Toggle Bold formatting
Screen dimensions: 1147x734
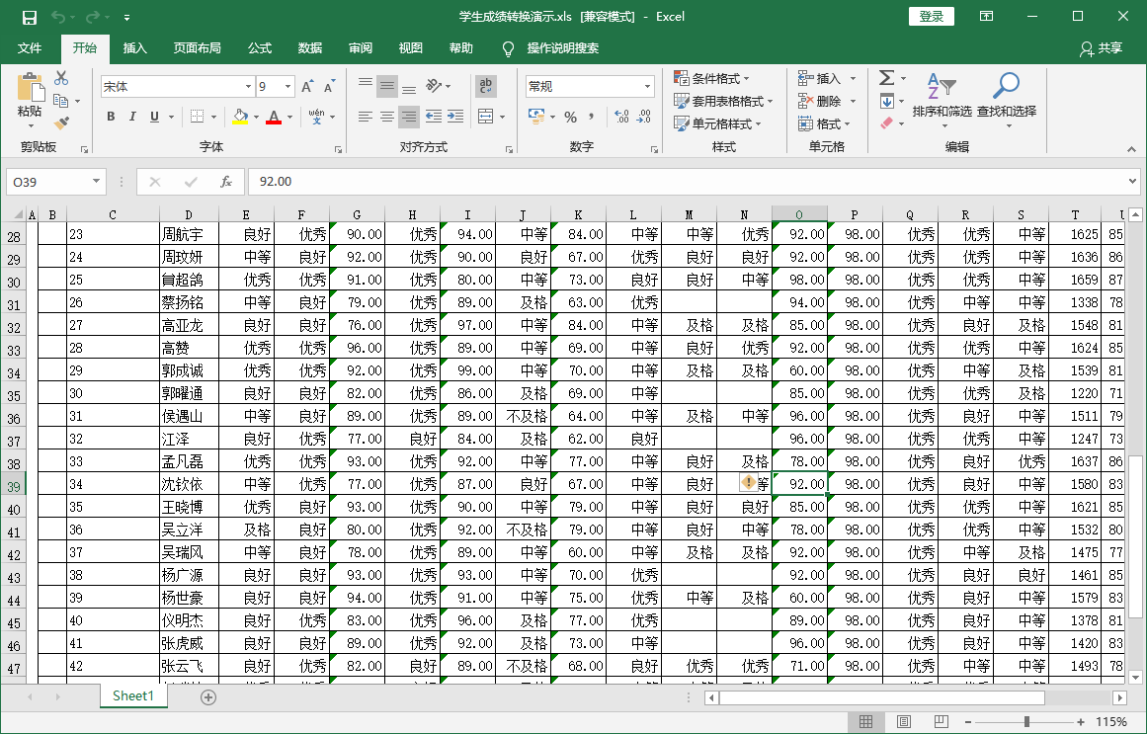point(112,117)
